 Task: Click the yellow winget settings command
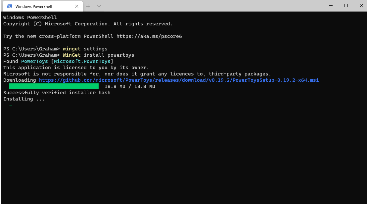click(x=85, y=49)
